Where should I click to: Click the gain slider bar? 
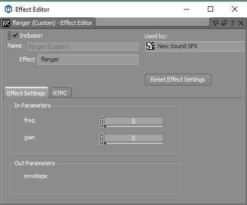click(x=134, y=143)
